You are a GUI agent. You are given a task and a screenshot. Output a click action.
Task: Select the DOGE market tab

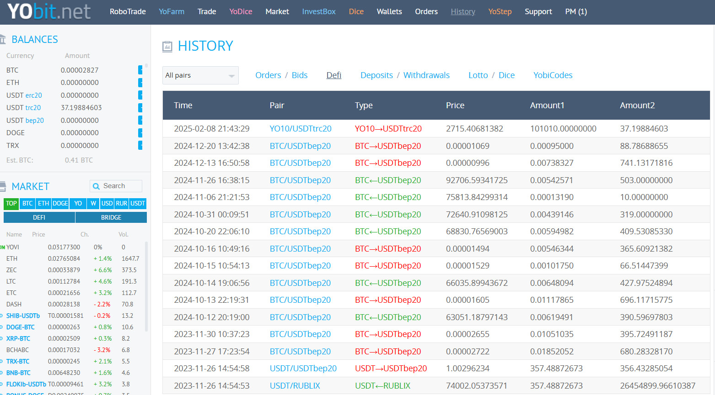point(60,203)
